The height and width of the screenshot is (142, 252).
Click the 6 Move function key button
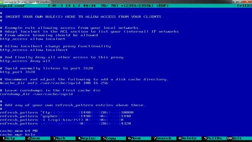click(x=140, y=138)
